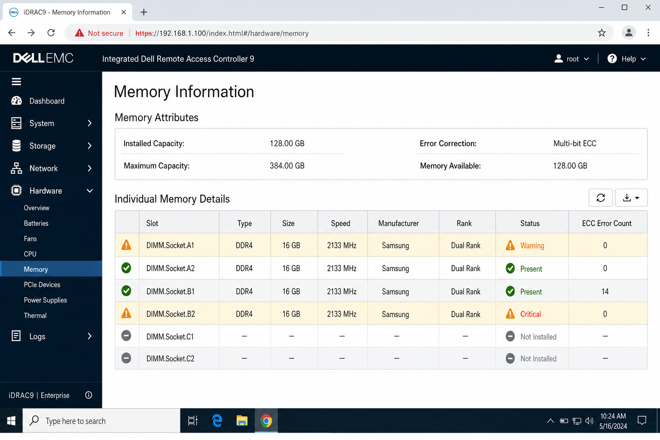The width and height of the screenshot is (660, 440).
Task: Click the Not secure warning badge
Action: coord(99,33)
